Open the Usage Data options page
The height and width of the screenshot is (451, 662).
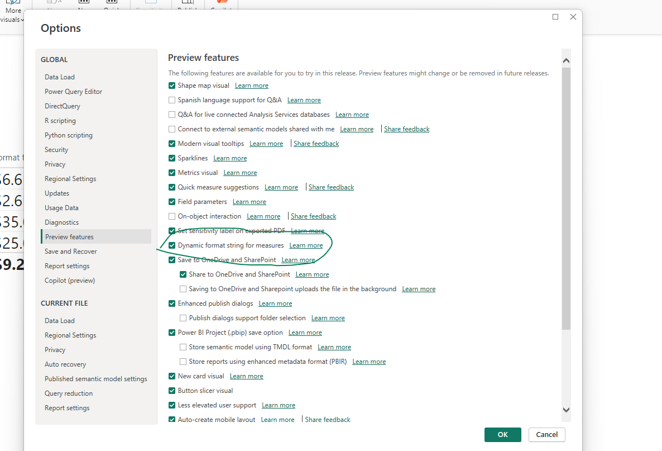coord(61,208)
